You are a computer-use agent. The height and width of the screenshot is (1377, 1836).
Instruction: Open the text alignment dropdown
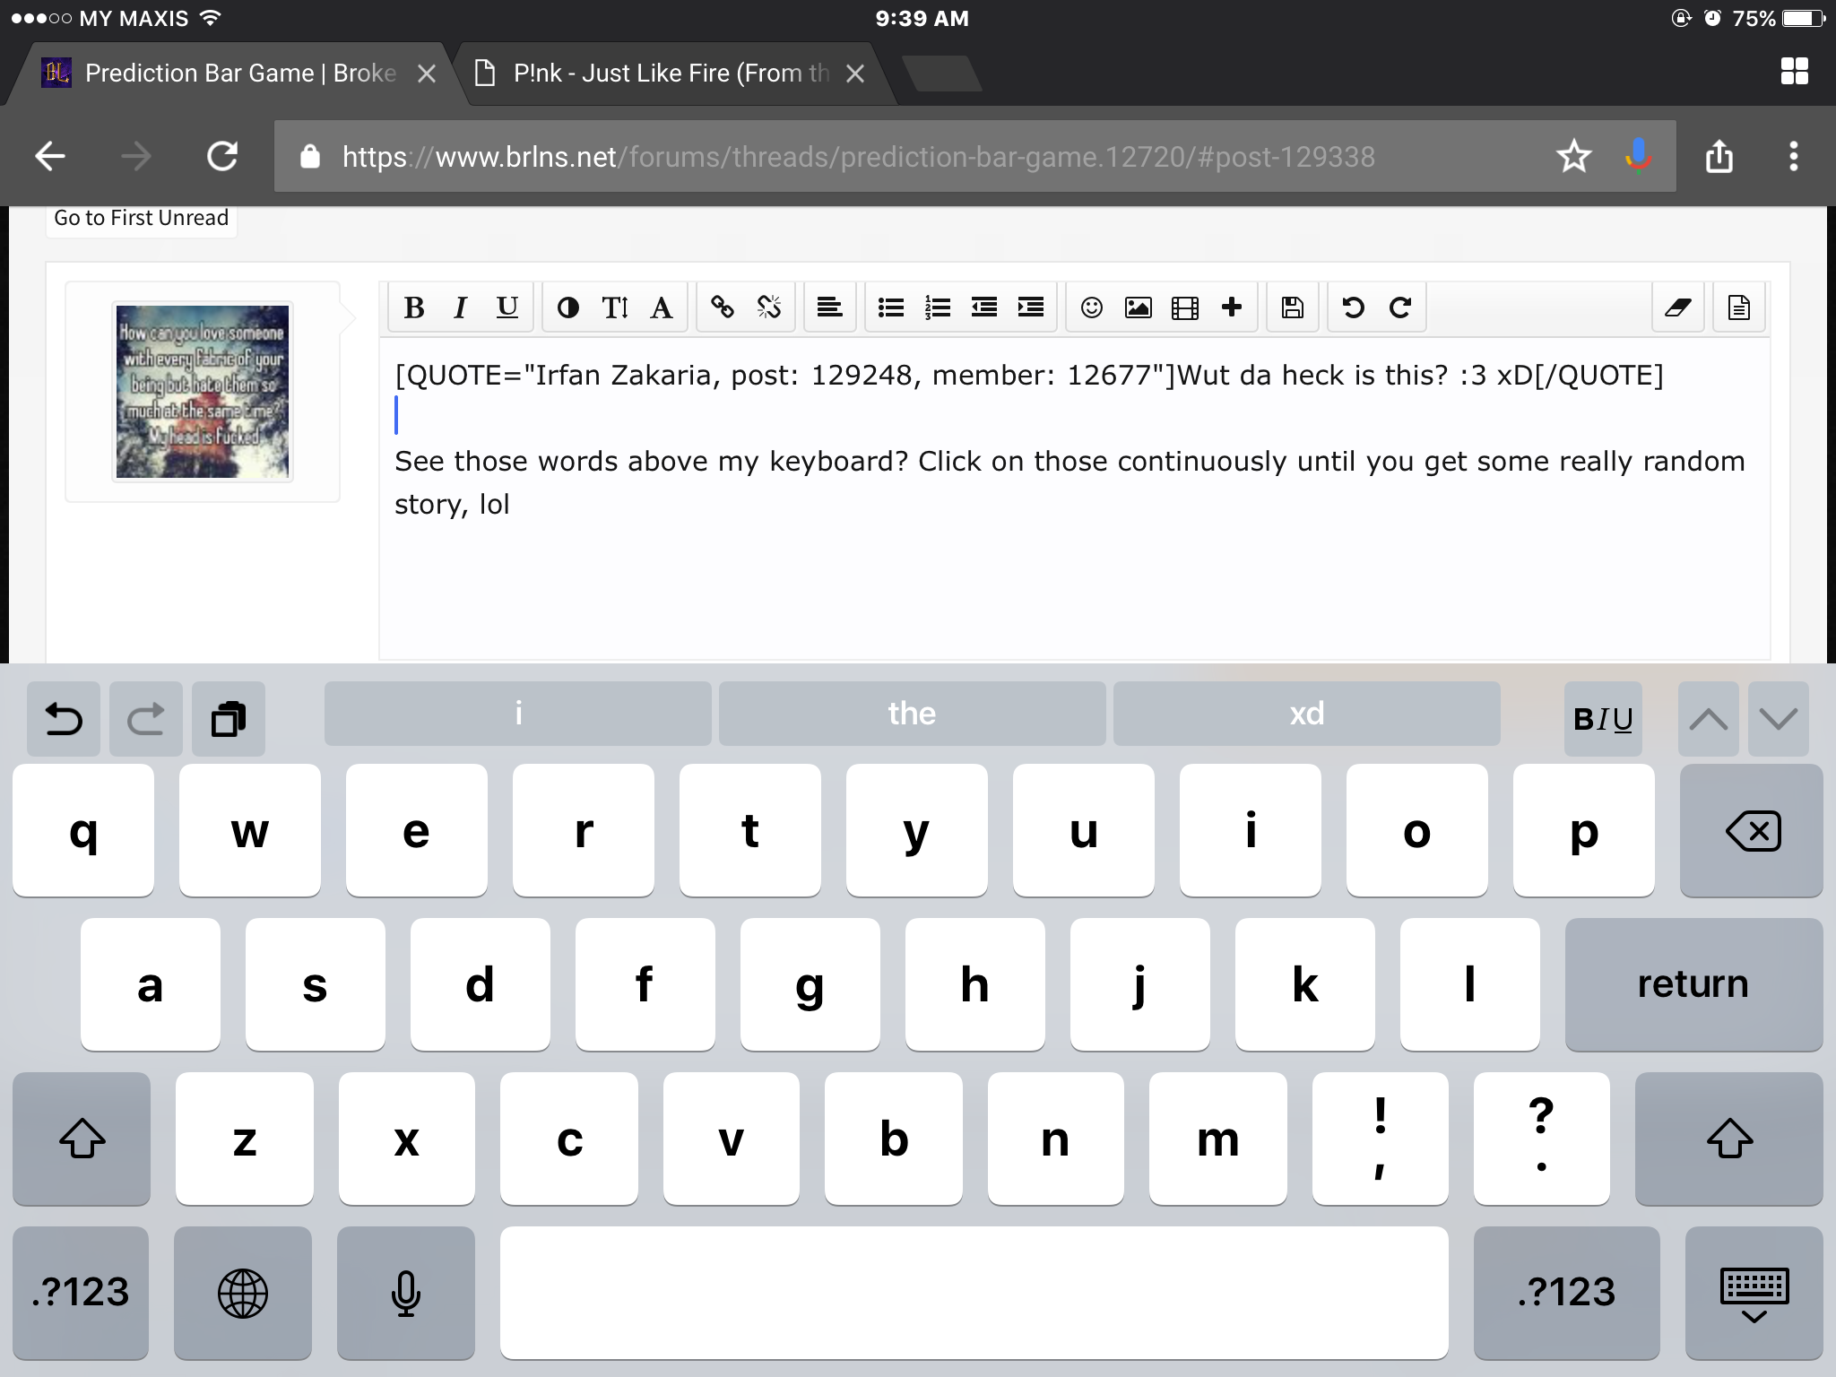tap(830, 307)
